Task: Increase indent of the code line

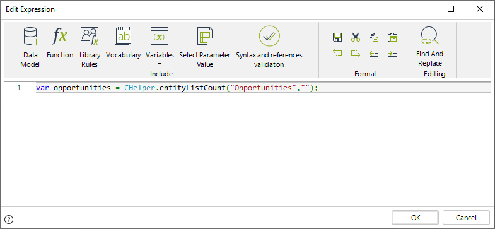Action: [392, 53]
